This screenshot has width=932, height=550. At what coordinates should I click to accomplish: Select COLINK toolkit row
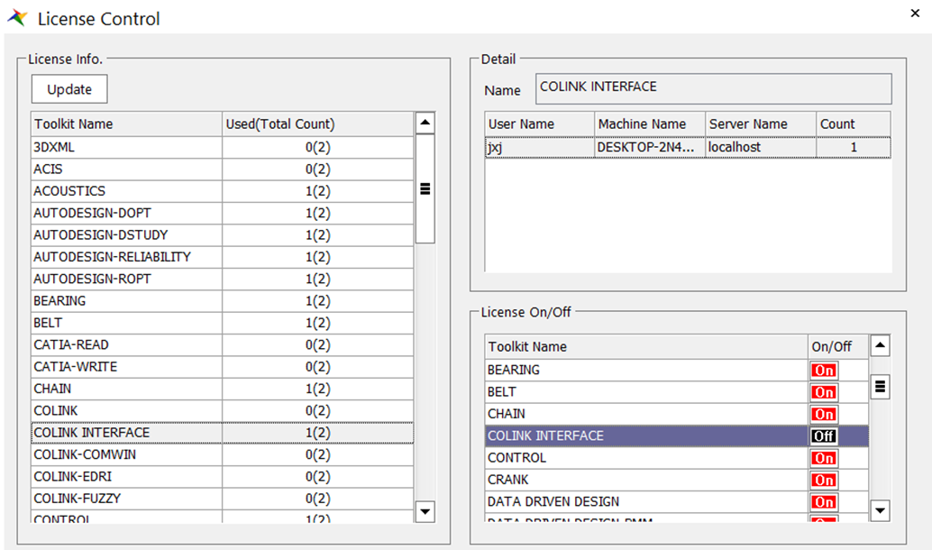click(x=223, y=411)
